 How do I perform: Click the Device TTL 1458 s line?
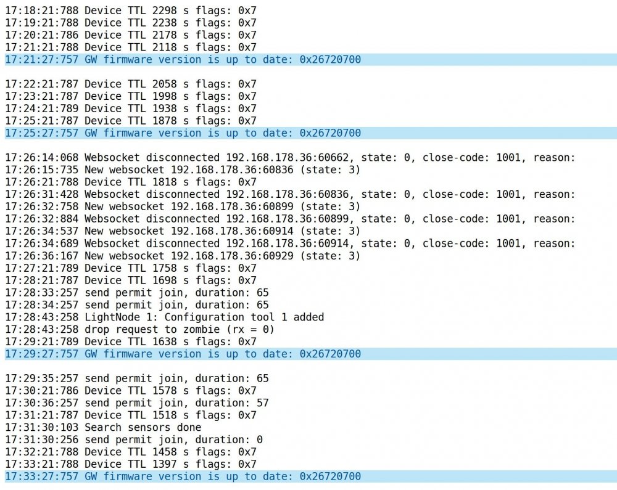(131, 452)
